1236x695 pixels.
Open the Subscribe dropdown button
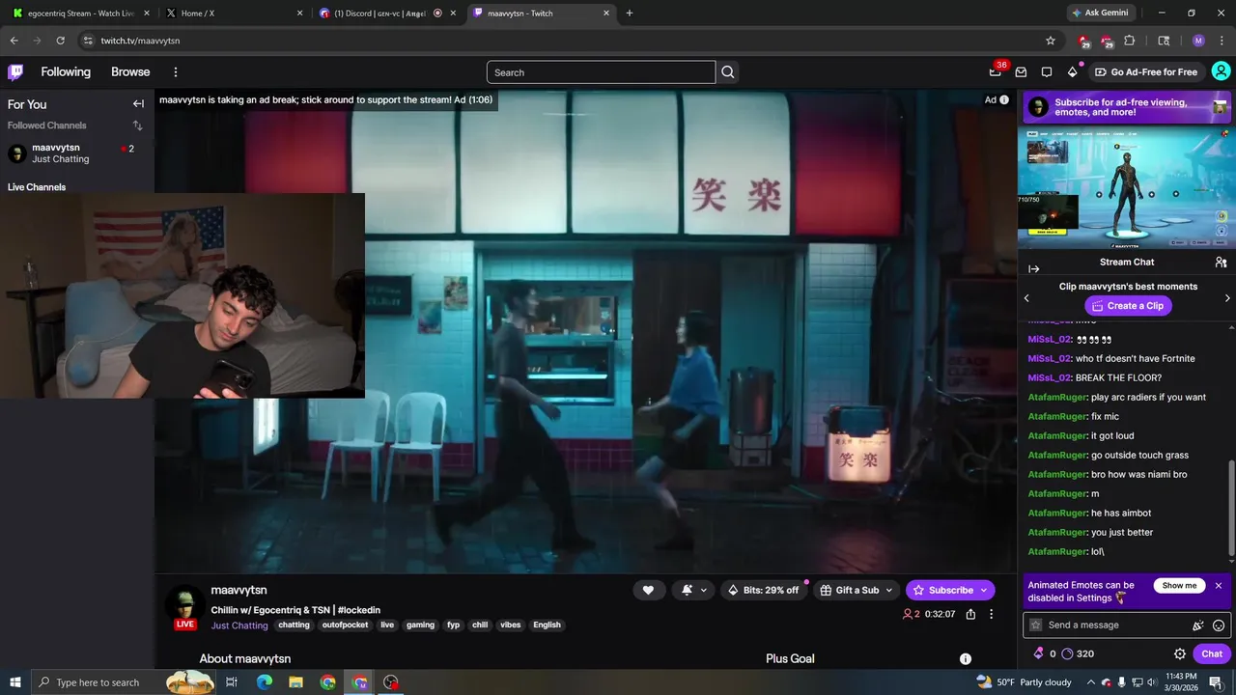tap(950, 590)
